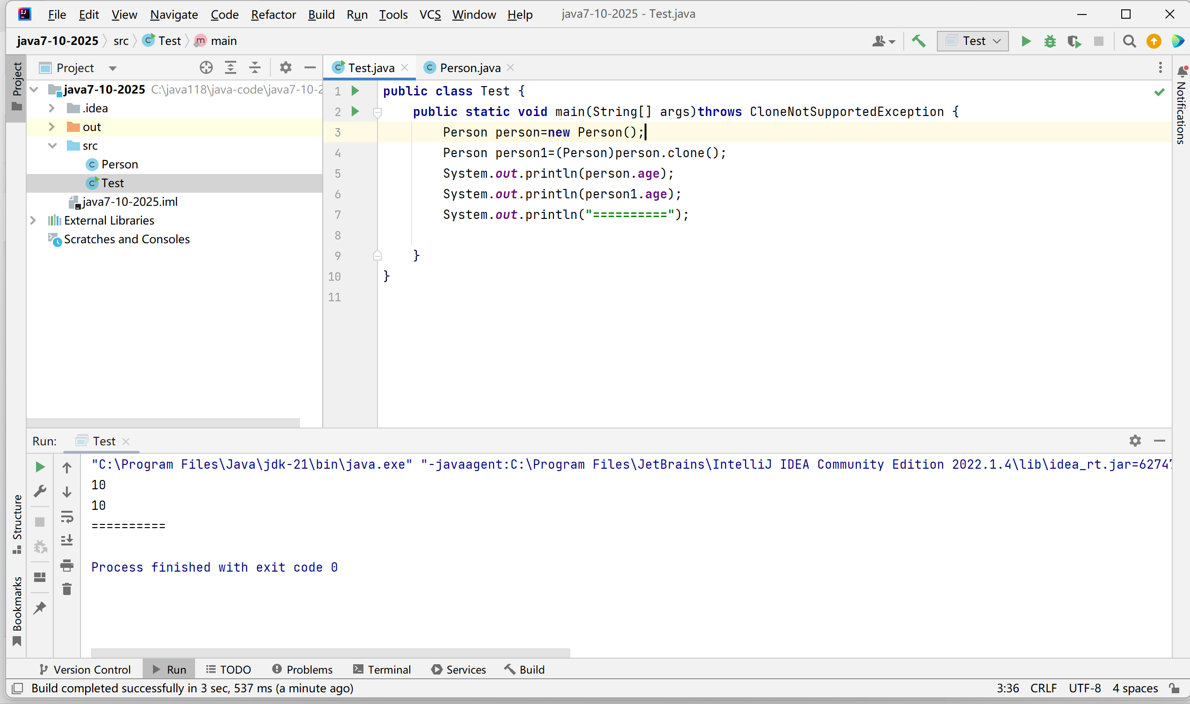1190x704 pixels.
Task: Open the Build menu
Action: [321, 15]
